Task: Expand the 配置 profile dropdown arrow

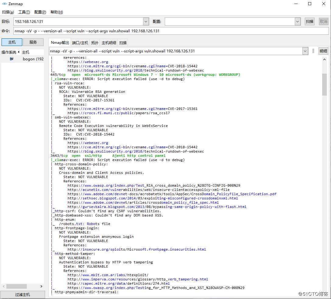Action: (298, 22)
